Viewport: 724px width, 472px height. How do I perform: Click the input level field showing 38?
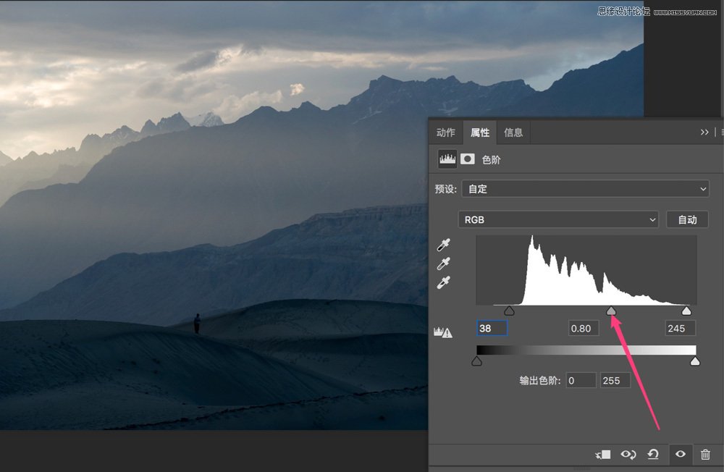(x=492, y=328)
